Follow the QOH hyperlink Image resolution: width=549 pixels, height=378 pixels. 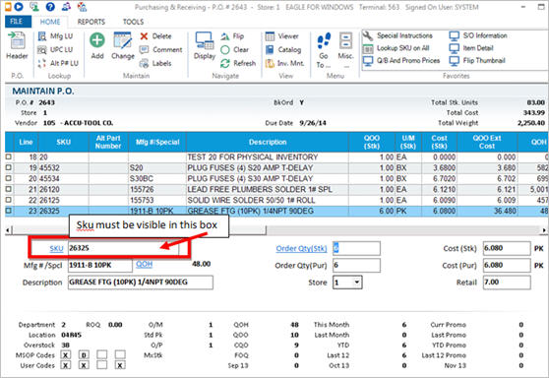point(144,264)
